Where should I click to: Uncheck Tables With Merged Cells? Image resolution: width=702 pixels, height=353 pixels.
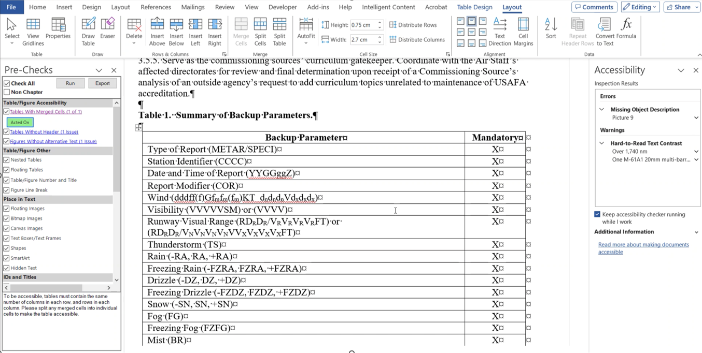(x=6, y=112)
